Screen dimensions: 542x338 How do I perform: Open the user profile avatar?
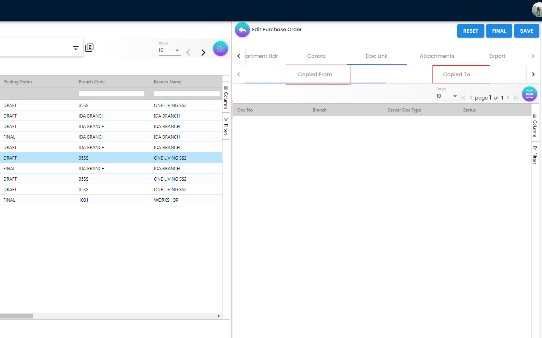pos(537,10)
